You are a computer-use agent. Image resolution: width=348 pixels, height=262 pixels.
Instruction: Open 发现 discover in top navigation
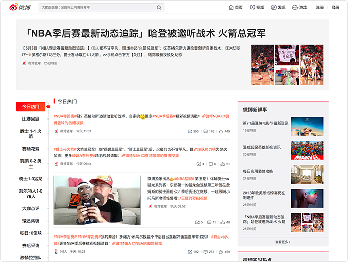click(x=278, y=7)
